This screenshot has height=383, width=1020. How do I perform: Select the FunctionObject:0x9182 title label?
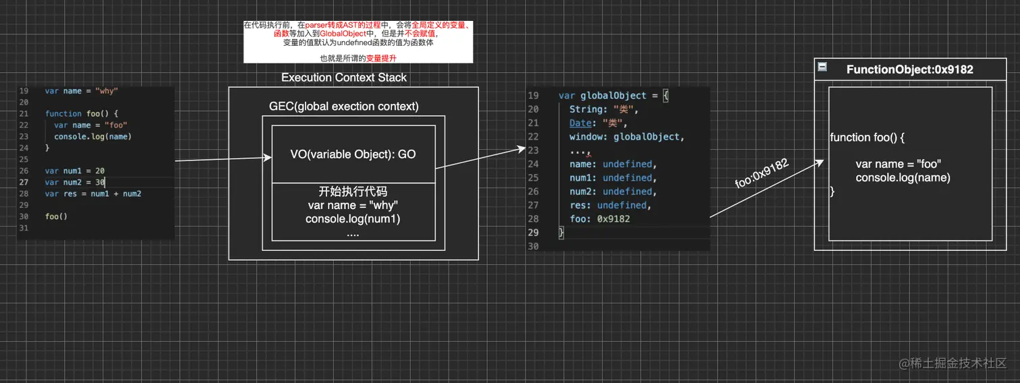910,69
